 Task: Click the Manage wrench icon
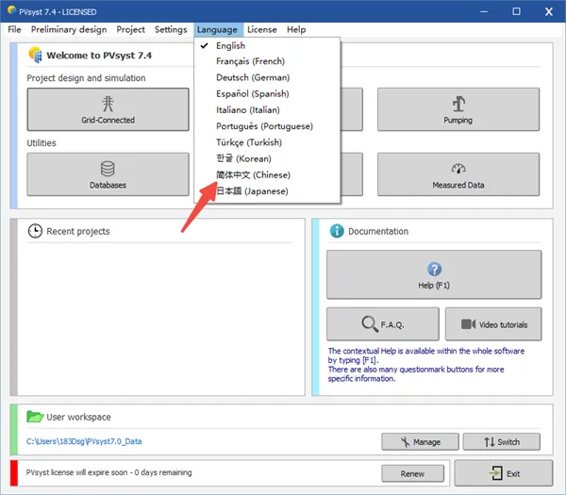[x=406, y=442]
